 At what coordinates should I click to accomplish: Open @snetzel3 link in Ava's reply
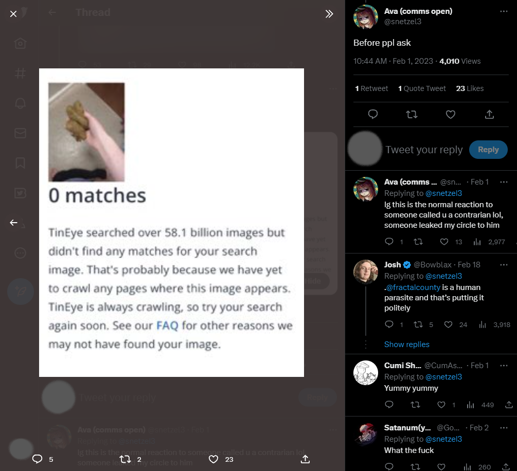[x=443, y=193]
